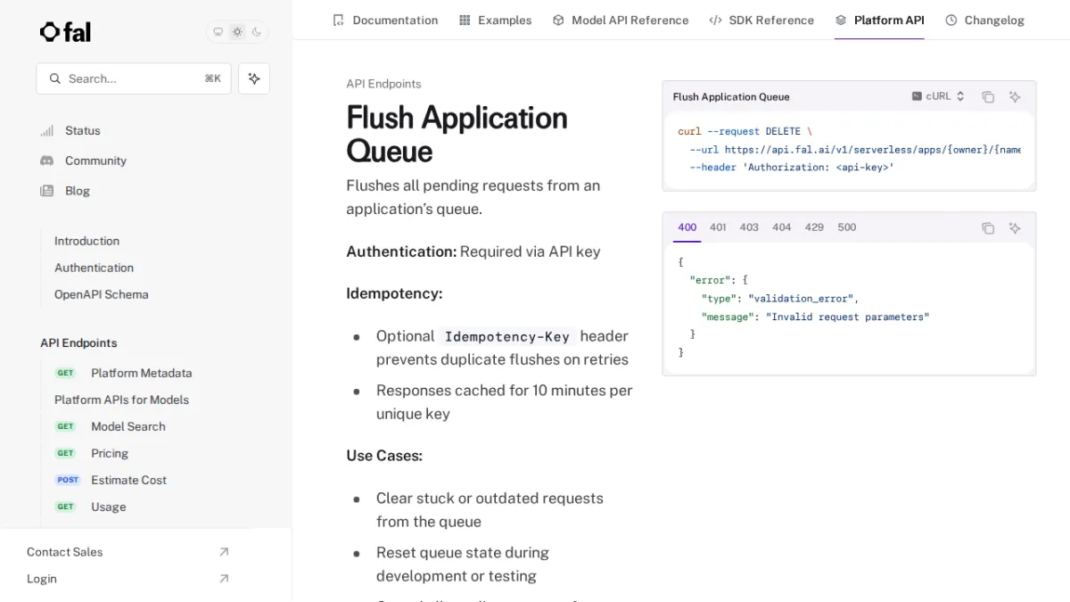Switch to dark theme mode
The height and width of the screenshot is (602, 1070).
point(257,32)
